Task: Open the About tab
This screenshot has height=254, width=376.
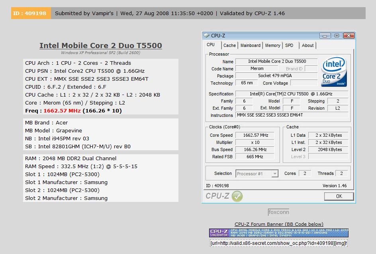Action: click(x=307, y=45)
